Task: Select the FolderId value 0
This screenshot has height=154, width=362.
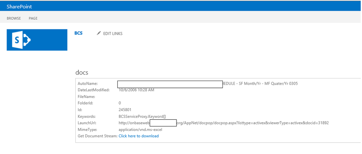Action: click(x=120, y=103)
